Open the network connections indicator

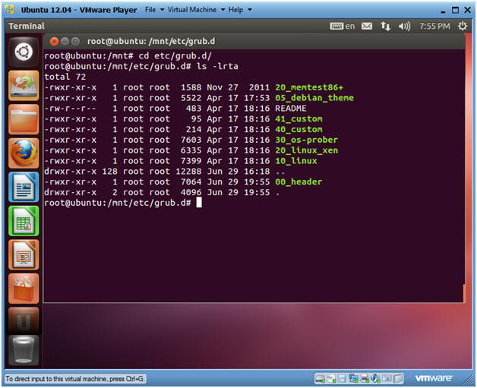point(385,26)
